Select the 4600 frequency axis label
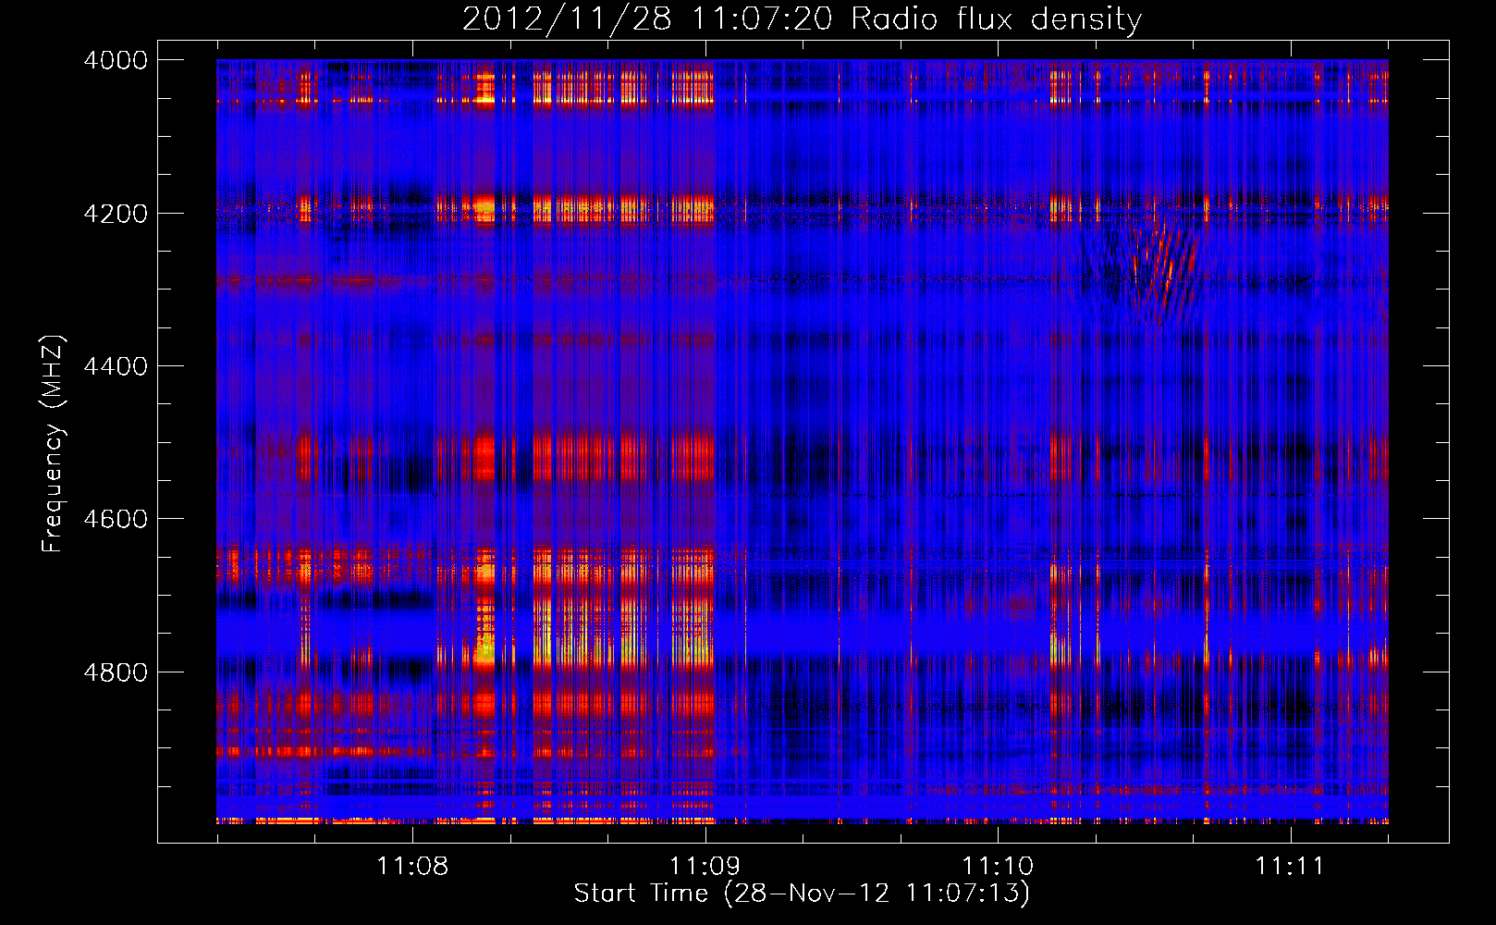The image size is (1496, 925). 116,519
